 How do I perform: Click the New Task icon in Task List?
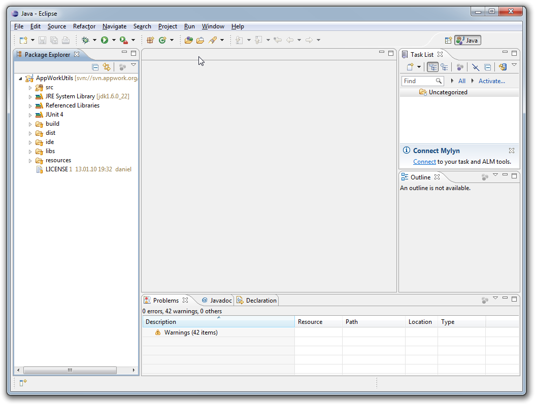[x=411, y=67]
